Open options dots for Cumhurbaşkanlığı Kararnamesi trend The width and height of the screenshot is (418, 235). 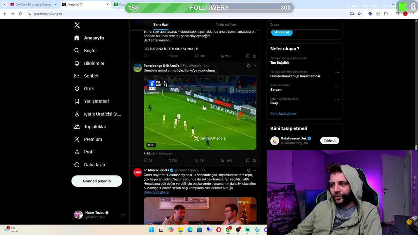click(337, 73)
